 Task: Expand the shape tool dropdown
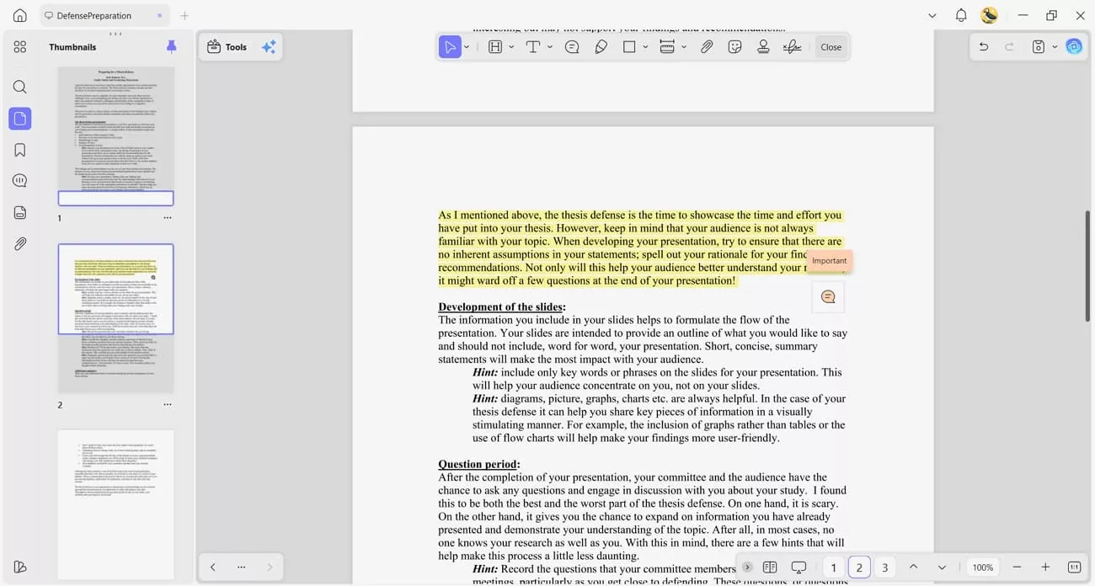tap(645, 46)
